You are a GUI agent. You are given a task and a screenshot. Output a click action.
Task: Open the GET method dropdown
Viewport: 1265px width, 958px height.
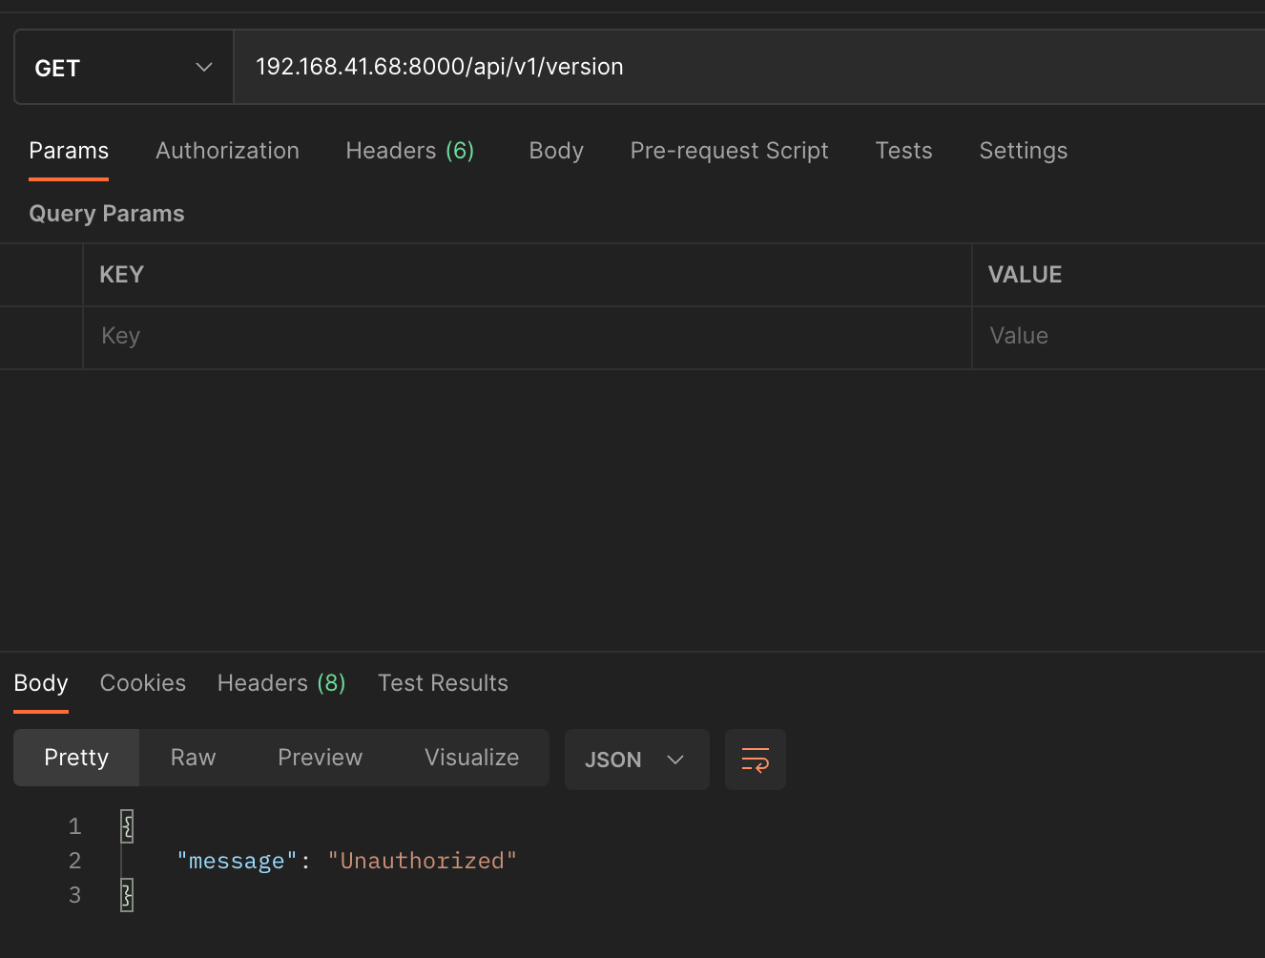click(124, 67)
